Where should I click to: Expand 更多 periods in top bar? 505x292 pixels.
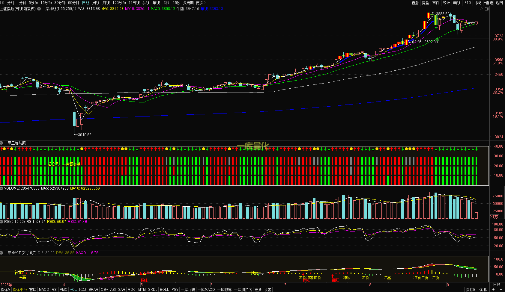(201, 3)
